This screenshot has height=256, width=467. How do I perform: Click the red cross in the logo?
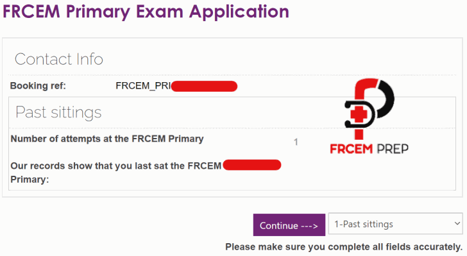pos(359,115)
